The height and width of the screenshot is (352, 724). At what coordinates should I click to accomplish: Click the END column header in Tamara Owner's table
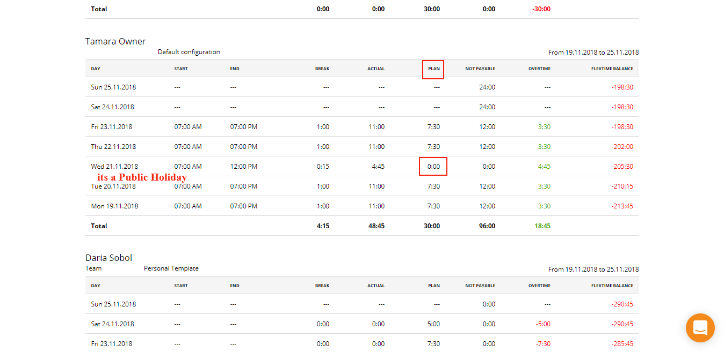click(235, 69)
